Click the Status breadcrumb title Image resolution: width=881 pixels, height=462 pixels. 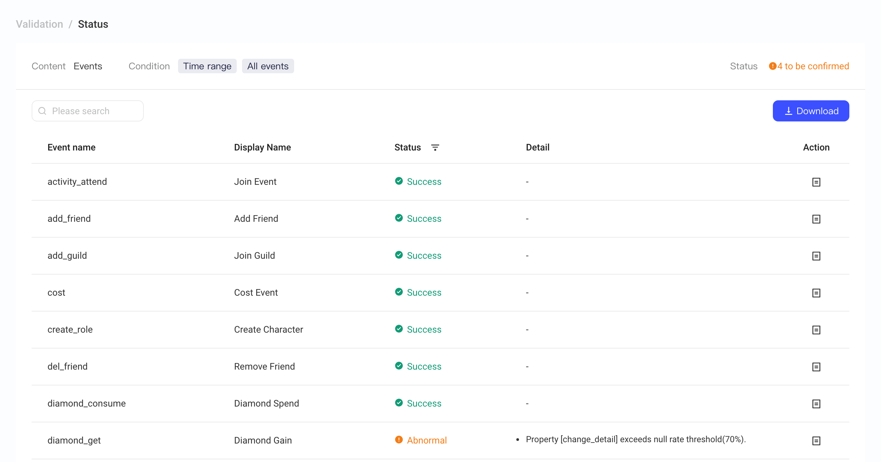93,24
